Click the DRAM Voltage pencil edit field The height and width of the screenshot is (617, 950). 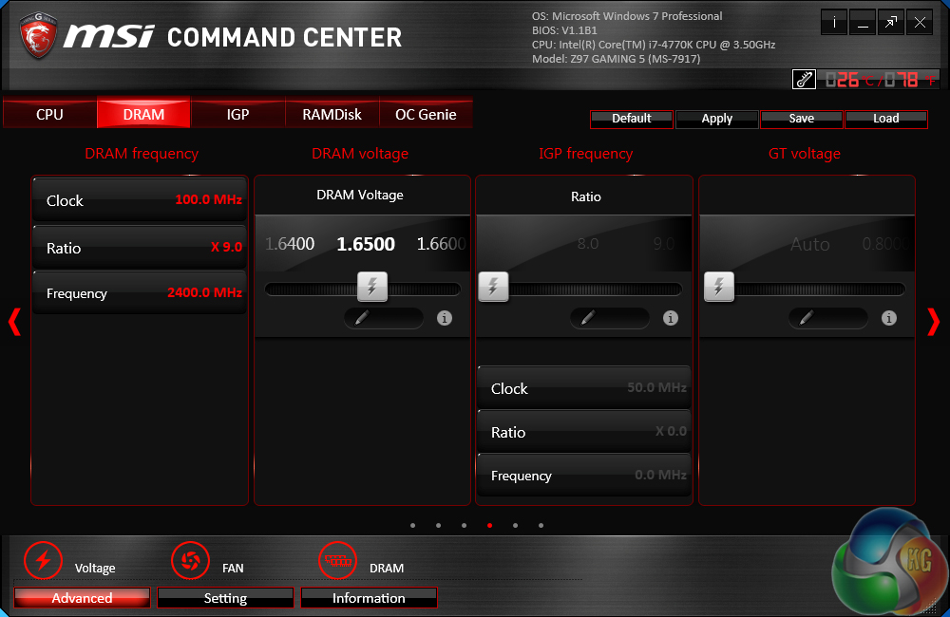coord(384,318)
